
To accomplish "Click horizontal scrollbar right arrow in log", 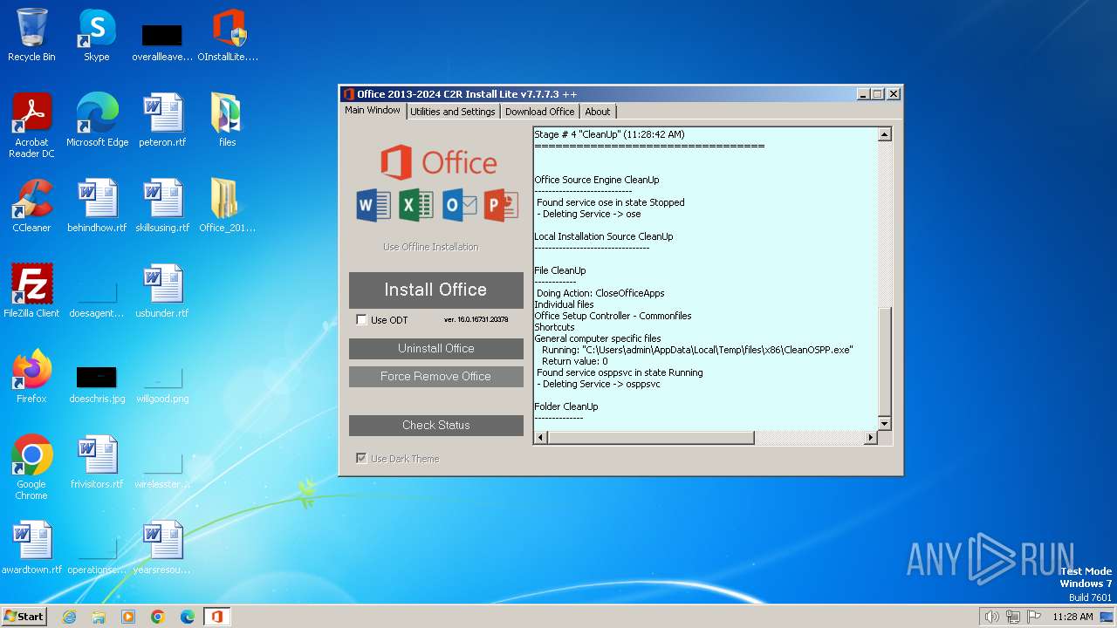I will pyautogui.click(x=870, y=438).
